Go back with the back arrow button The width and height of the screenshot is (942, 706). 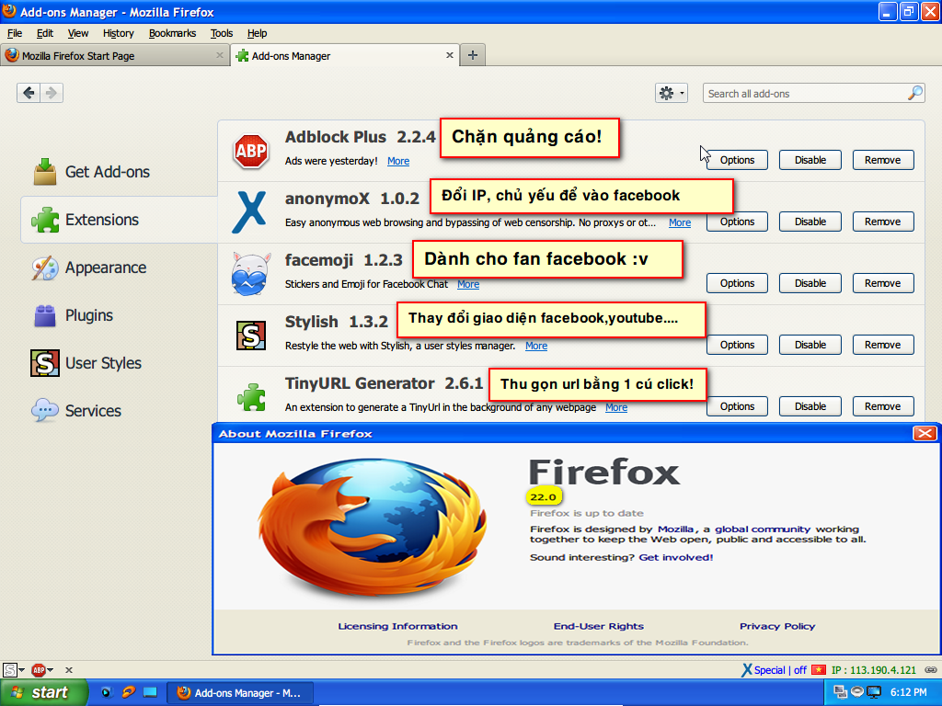(29, 93)
